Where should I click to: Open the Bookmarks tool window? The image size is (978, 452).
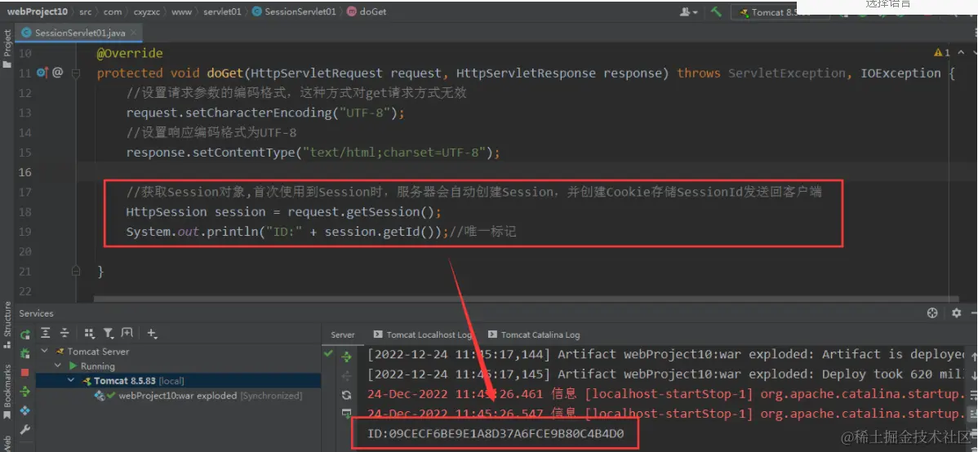coord(7,390)
